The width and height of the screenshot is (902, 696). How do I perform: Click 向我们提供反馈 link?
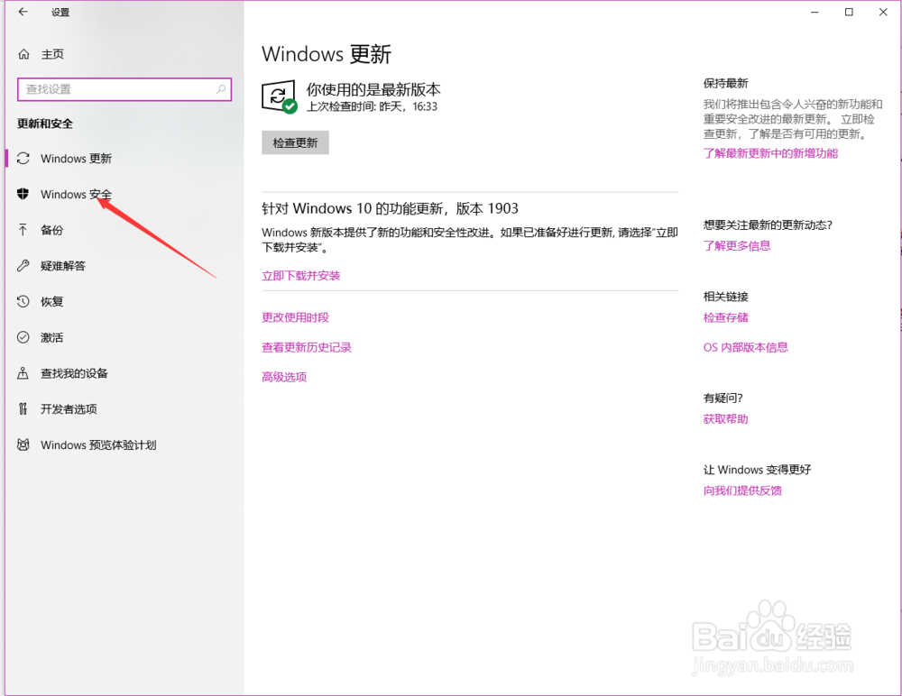click(742, 490)
